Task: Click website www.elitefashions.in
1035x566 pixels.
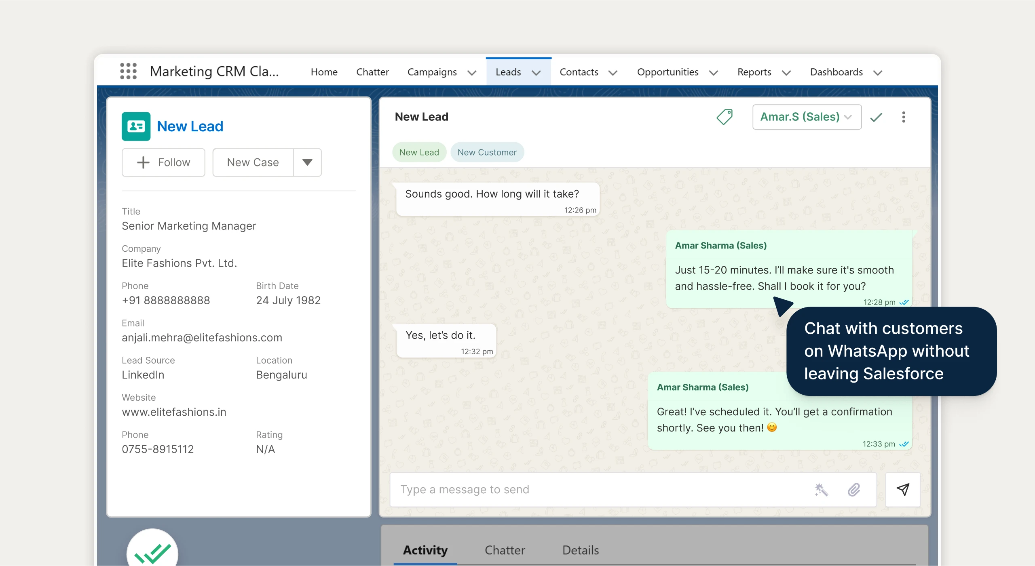Action: pos(174,412)
